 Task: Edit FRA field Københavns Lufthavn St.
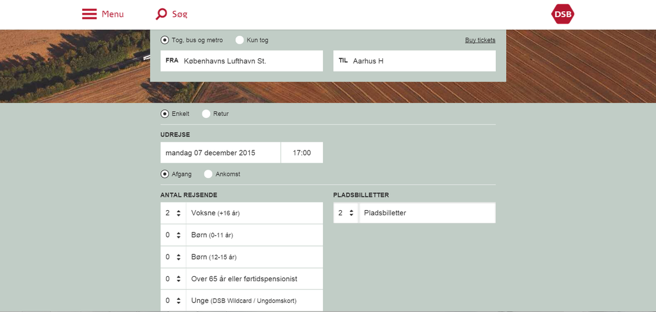242,61
